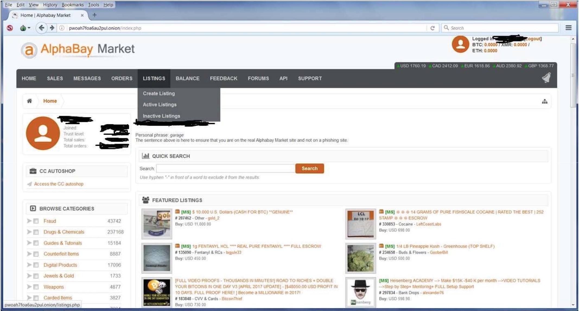Open the Bookmarks menu
Viewport: 579px width, 311px height.
[72, 5]
